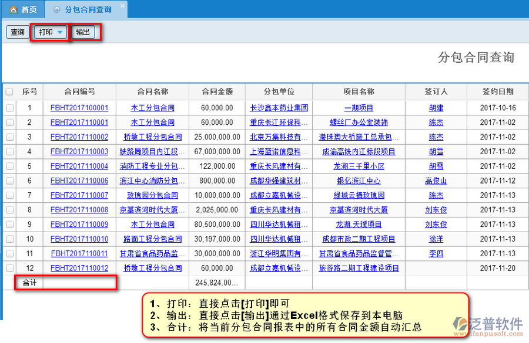Image resolution: width=529 pixels, height=343 pixels.
Task: Open contract link FBHT2017100001
Action: coord(79,108)
